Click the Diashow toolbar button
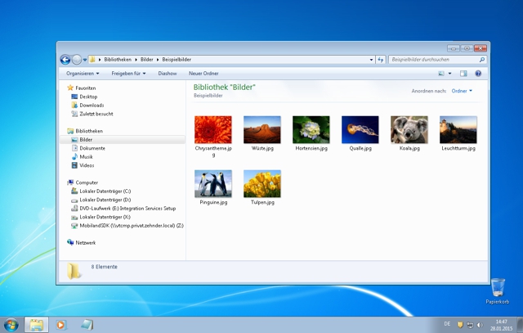523x333 pixels. pyautogui.click(x=167, y=74)
